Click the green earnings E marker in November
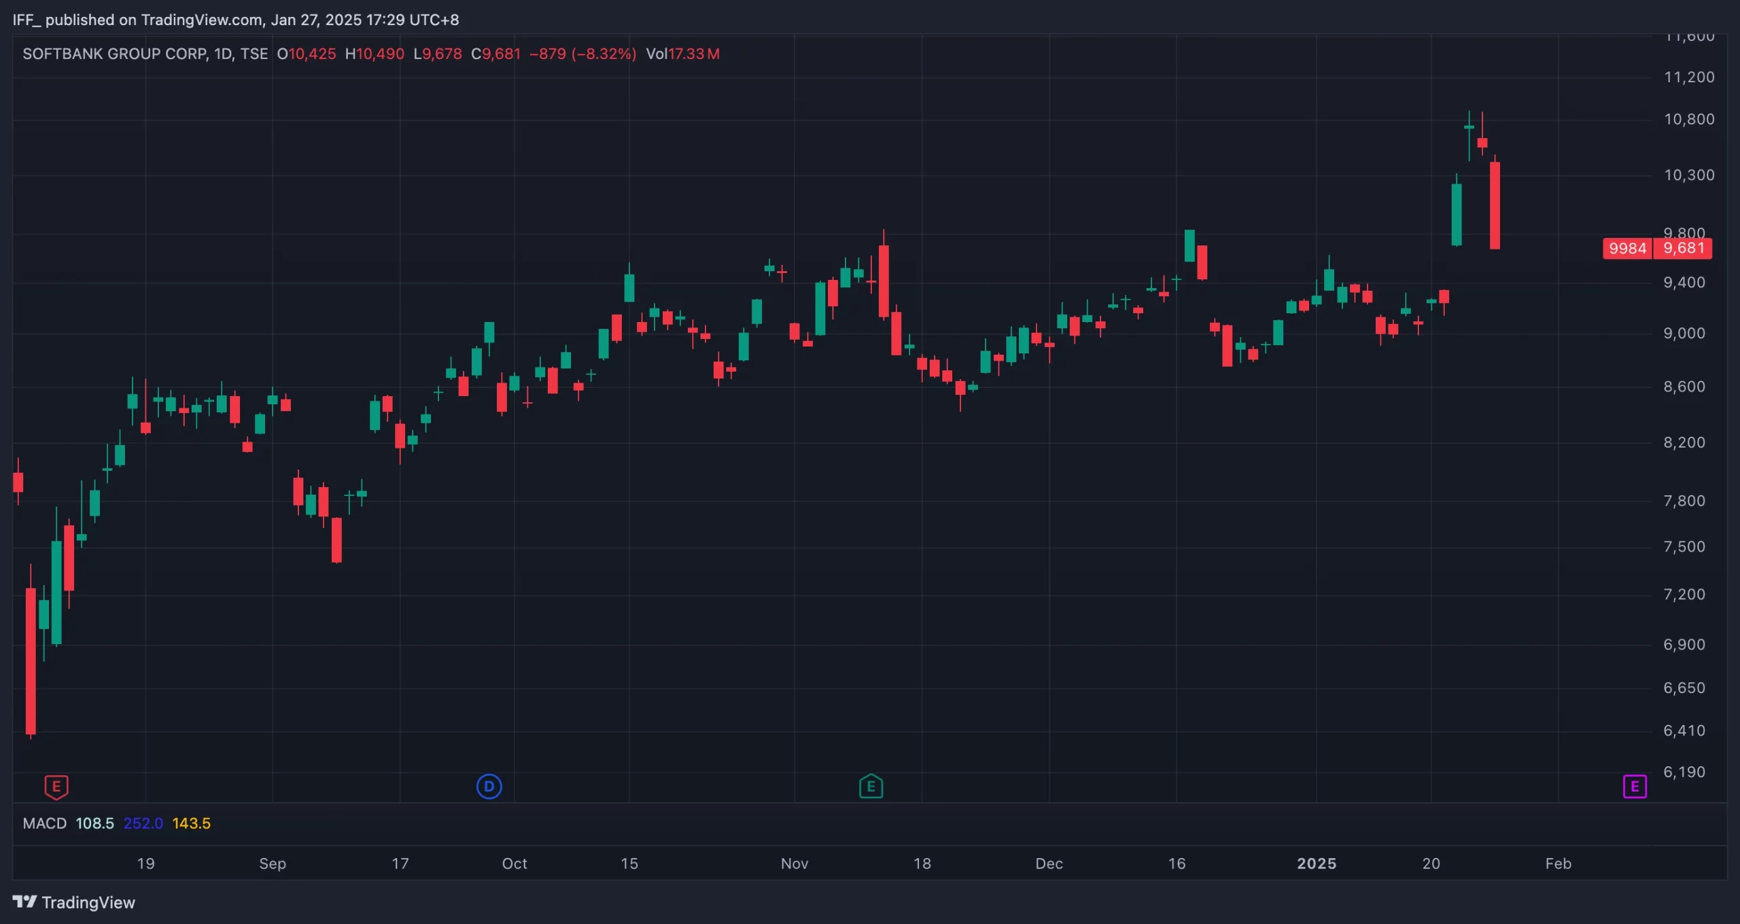Image resolution: width=1740 pixels, height=924 pixels. 871,787
